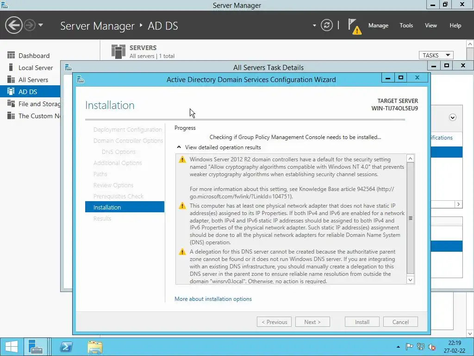
Task: Select Deployment Configuration wizard step
Action: coord(128,130)
